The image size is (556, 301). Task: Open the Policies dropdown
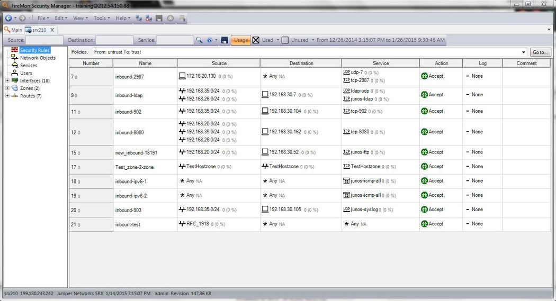tap(523, 52)
